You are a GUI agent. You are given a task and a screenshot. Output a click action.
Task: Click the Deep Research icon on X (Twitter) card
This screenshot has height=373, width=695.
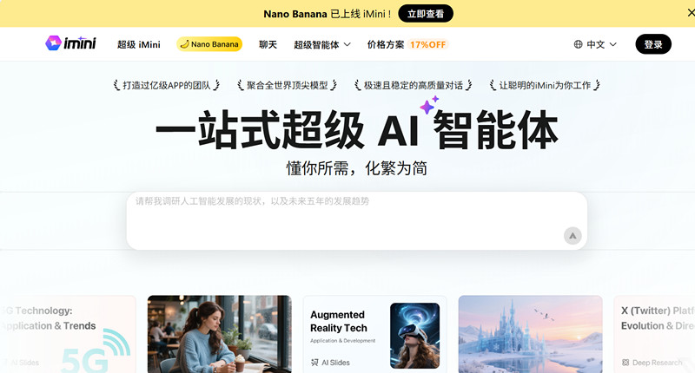[x=625, y=363]
